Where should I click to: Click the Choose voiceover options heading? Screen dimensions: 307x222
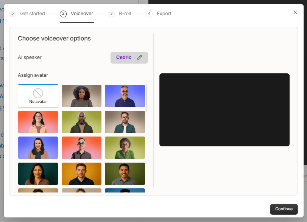click(x=54, y=38)
